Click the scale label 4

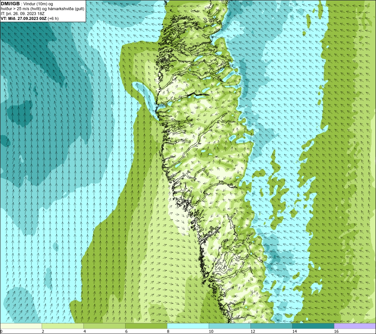coord(85,332)
